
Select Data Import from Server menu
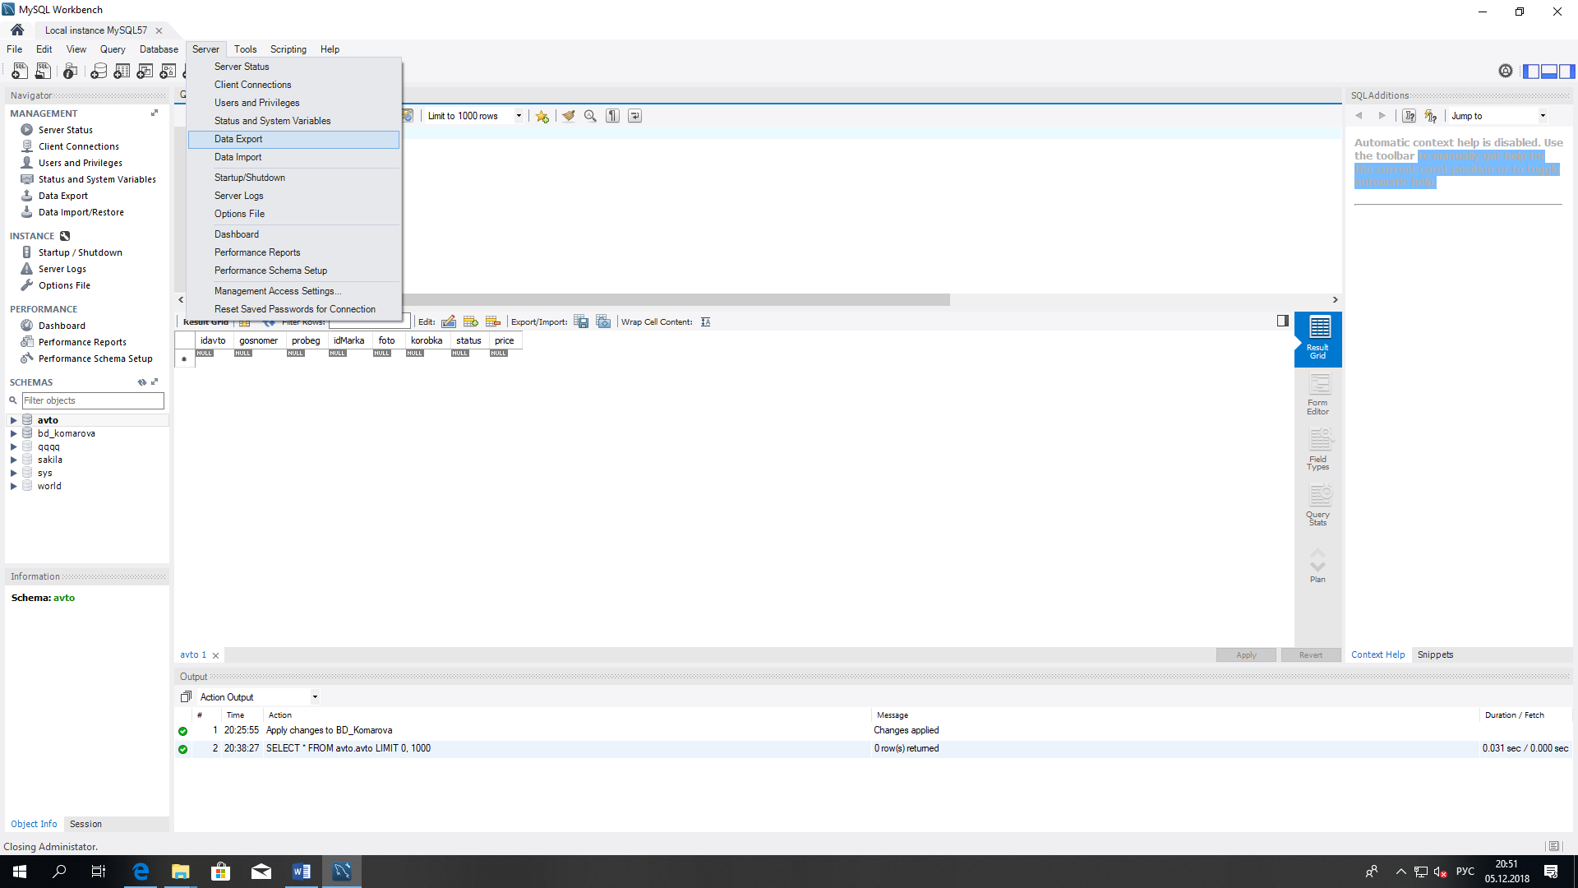click(x=238, y=157)
